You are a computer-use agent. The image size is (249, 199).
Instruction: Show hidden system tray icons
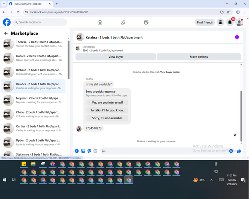(211, 180)
